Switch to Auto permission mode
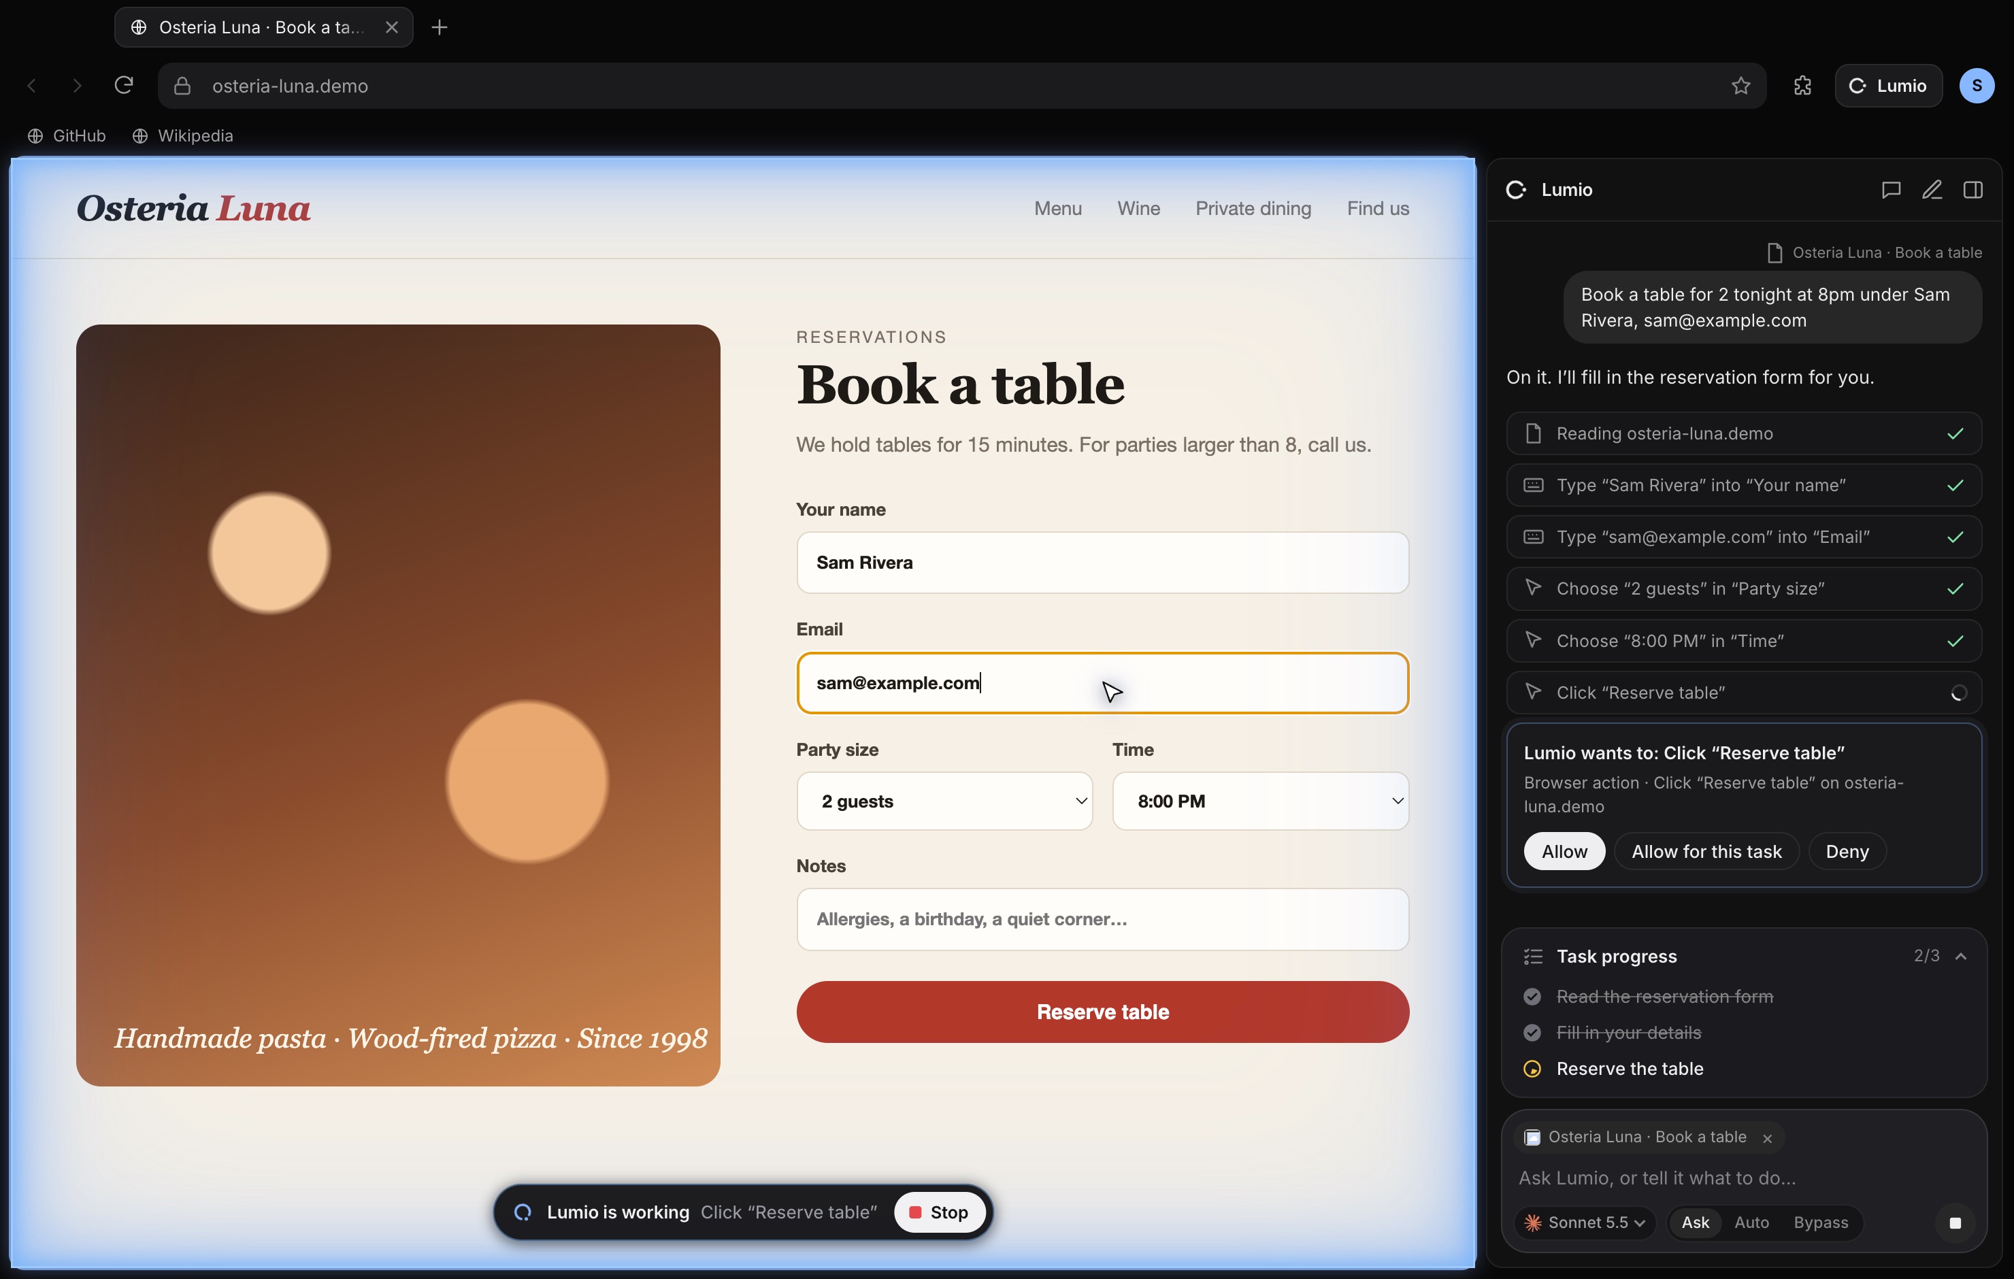 (1751, 1222)
